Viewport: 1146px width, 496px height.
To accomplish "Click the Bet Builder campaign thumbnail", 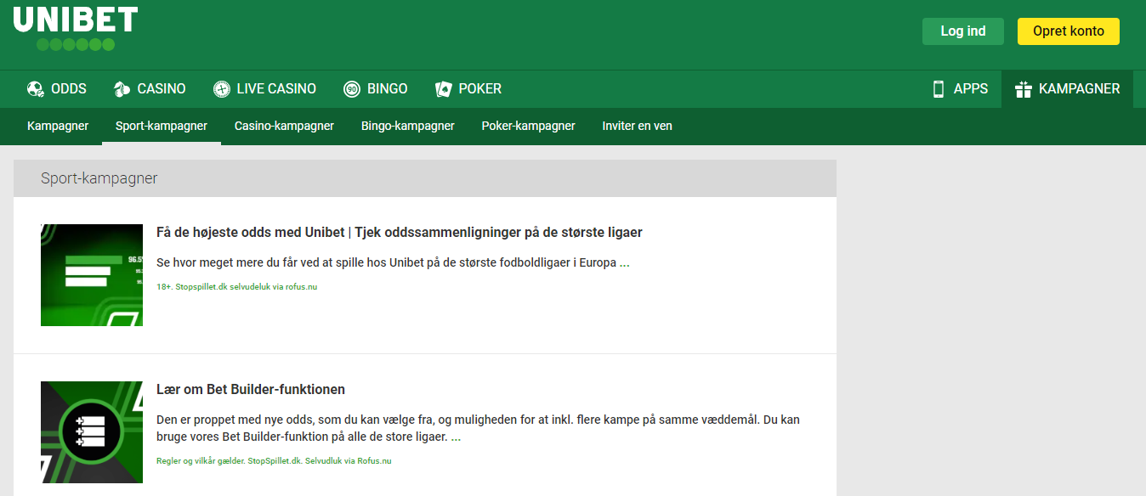I will click(x=92, y=432).
